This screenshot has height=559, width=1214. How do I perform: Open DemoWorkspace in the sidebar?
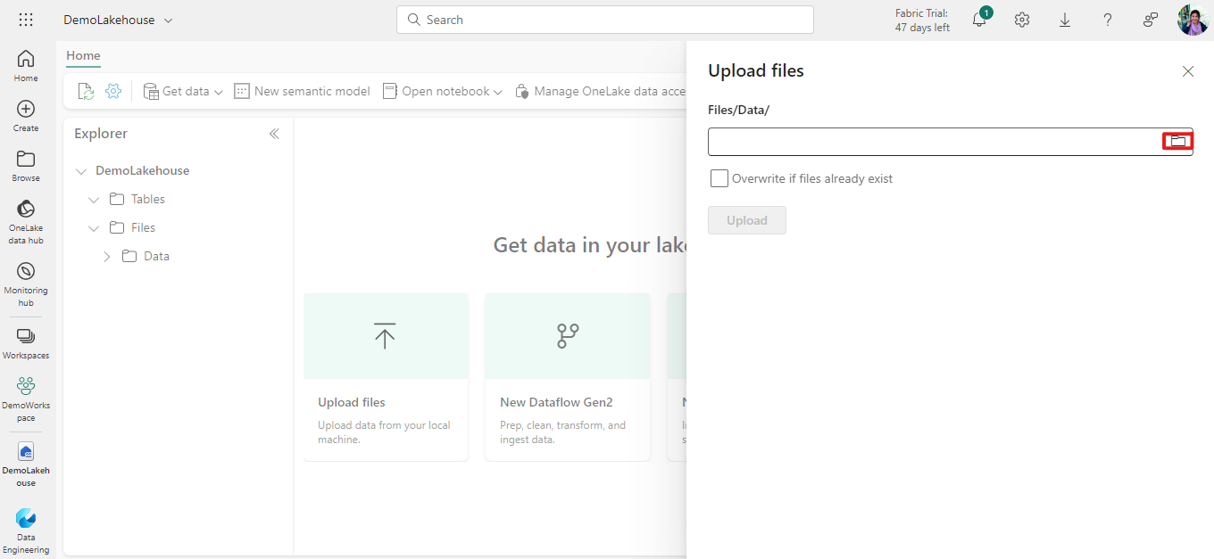(x=26, y=399)
